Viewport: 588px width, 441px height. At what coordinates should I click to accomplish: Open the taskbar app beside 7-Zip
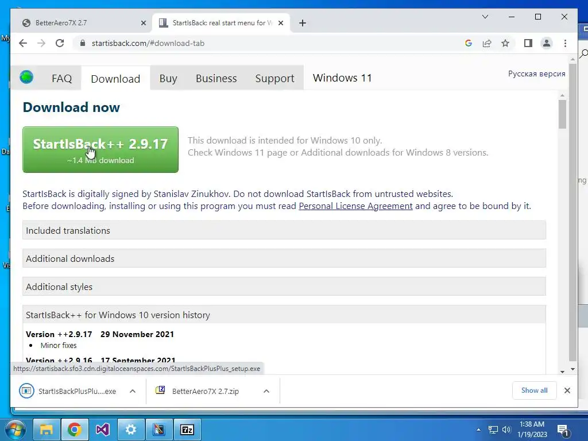coord(159,430)
